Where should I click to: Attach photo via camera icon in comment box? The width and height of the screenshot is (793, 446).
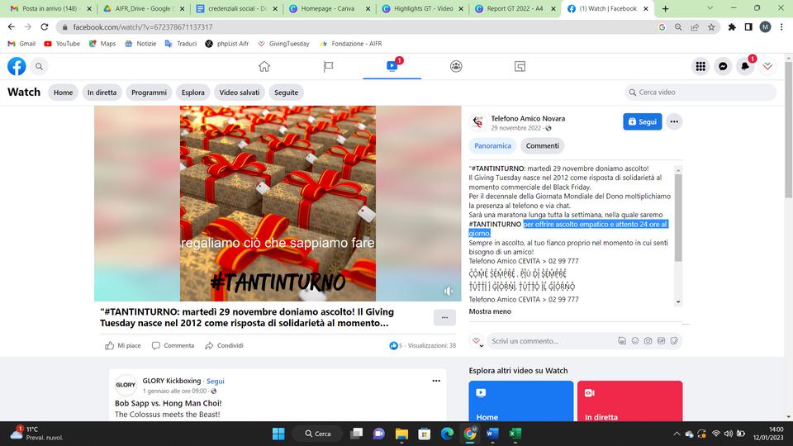(648, 341)
